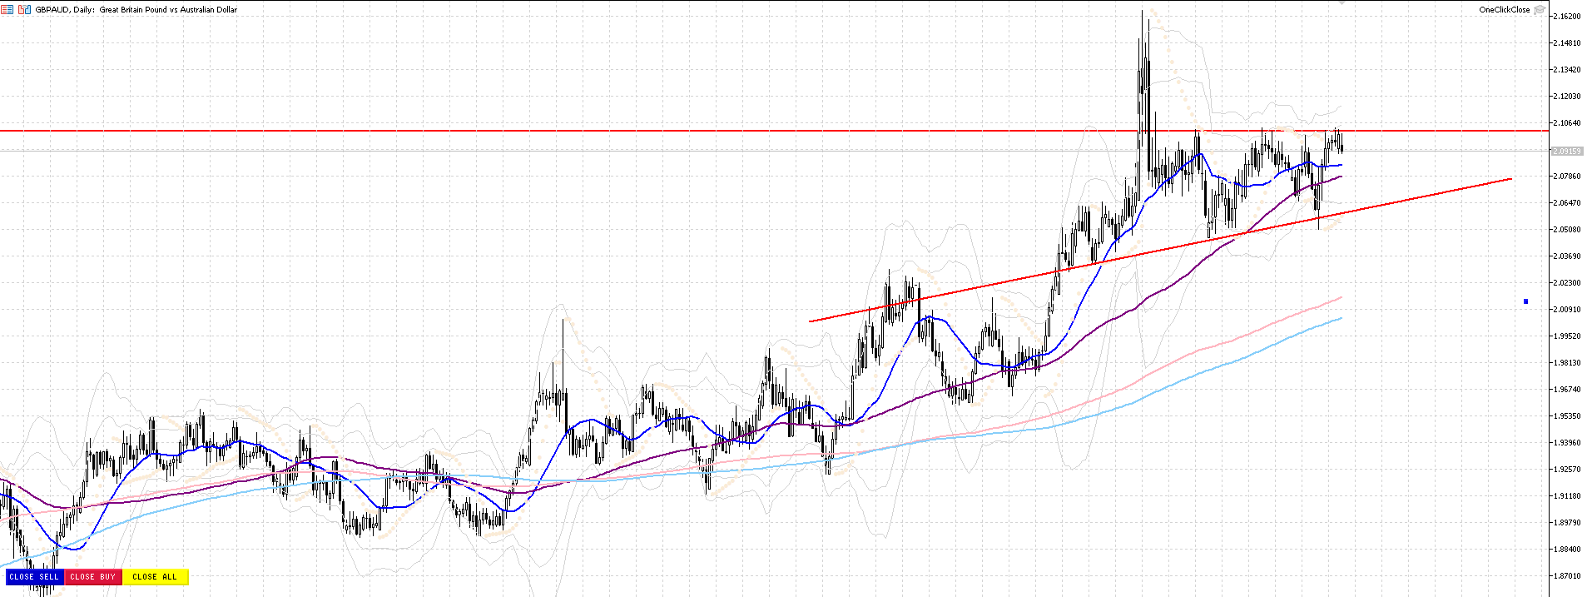Image resolution: width=1592 pixels, height=597 pixels.
Task: Click the red-and-blue list icon at top left
Action: pos(7,10)
